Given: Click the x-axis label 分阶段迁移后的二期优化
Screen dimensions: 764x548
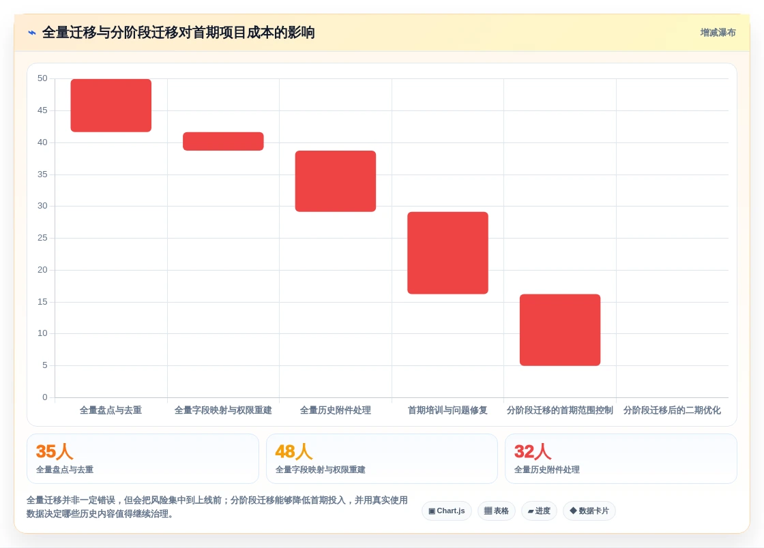Looking at the screenshot, I should pyautogui.click(x=672, y=410).
